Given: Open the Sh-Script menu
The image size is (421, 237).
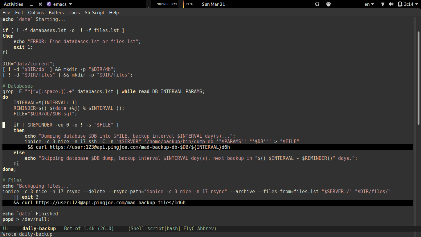Looking at the screenshot, I should tap(94, 13).
